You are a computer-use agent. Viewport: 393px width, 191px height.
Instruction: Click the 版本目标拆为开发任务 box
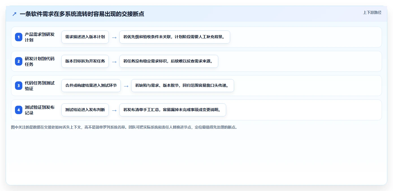(85, 61)
